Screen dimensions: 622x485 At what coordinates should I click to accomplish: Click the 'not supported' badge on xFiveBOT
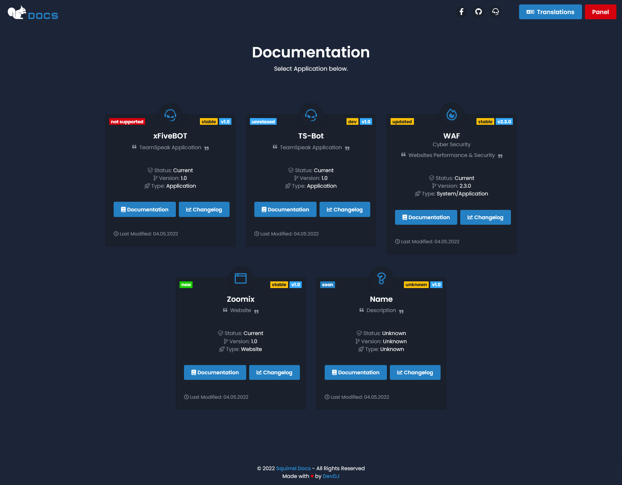pos(127,121)
